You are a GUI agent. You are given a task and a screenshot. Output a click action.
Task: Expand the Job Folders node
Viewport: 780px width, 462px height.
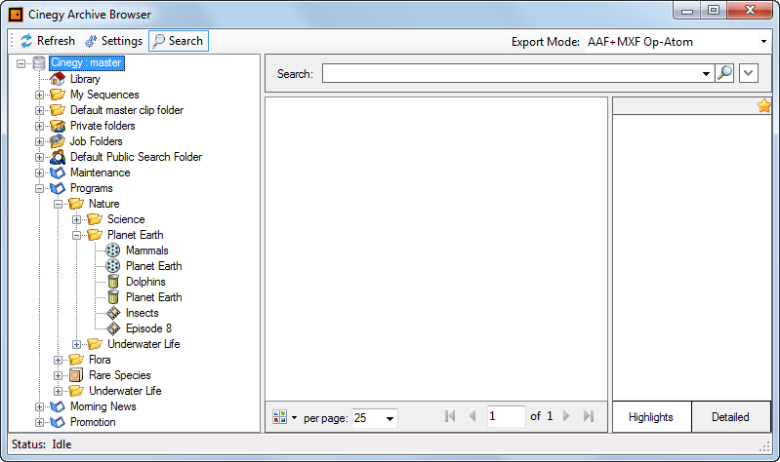[39, 141]
